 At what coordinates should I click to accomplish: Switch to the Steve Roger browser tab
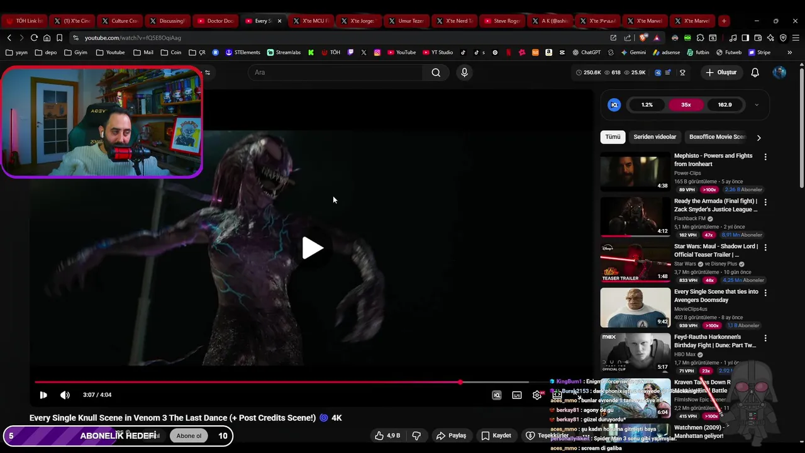click(x=502, y=21)
